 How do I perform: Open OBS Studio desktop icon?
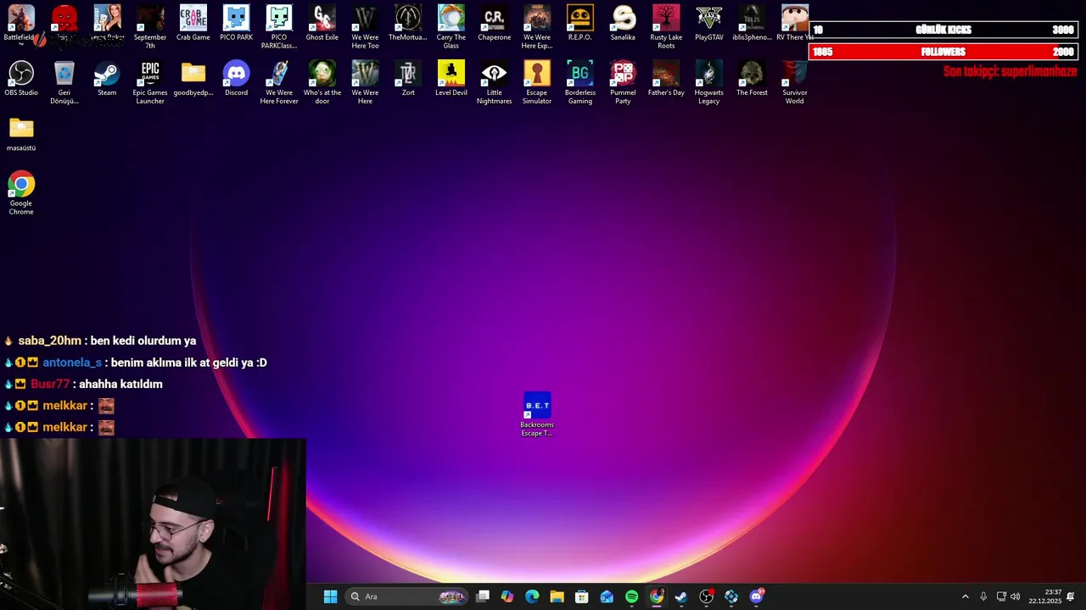tap(21, 78)
